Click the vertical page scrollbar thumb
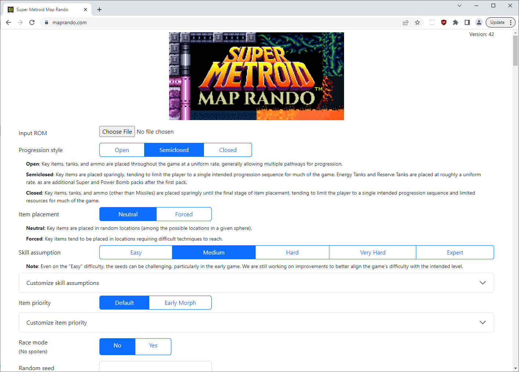The height and width of the screenshot is (372, 519). point(515,51)
